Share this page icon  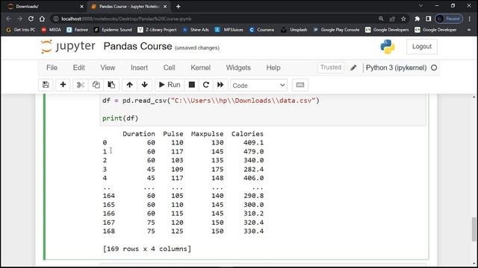click(x=392, y=19)
